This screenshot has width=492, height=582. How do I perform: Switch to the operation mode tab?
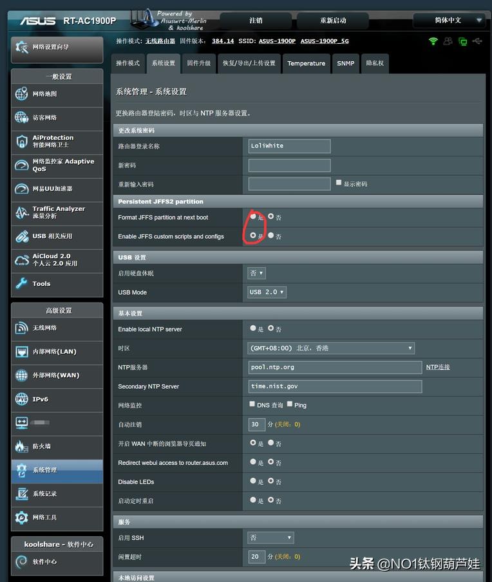tap(128, 64)
